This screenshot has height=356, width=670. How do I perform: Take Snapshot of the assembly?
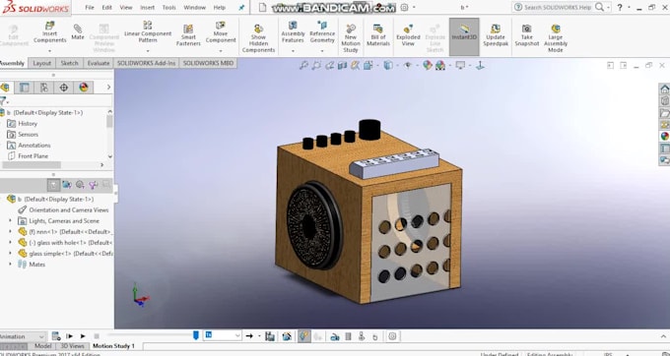click(x=526, y=35)
